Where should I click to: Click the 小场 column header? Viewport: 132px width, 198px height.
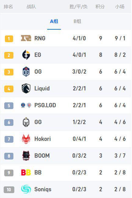120,6
